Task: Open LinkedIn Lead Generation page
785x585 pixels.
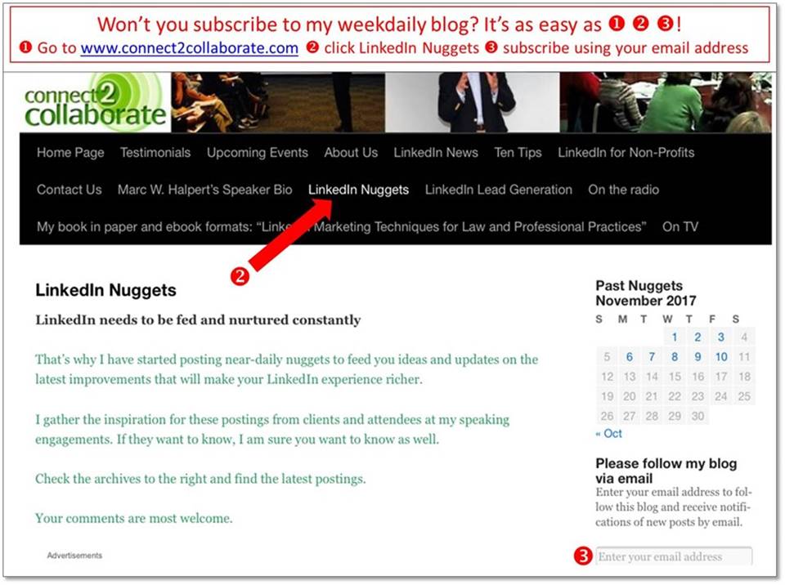Action: click(x=498, y=190)
